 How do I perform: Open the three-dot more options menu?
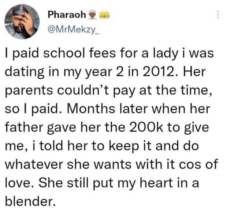tap(218, 14)
